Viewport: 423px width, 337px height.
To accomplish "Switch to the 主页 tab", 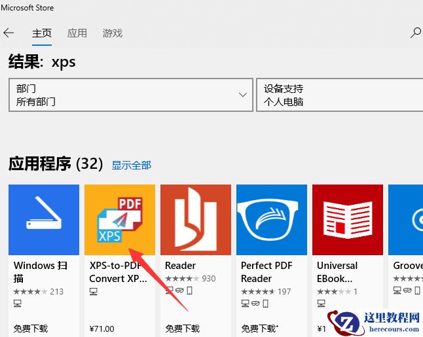I will 42,33.
